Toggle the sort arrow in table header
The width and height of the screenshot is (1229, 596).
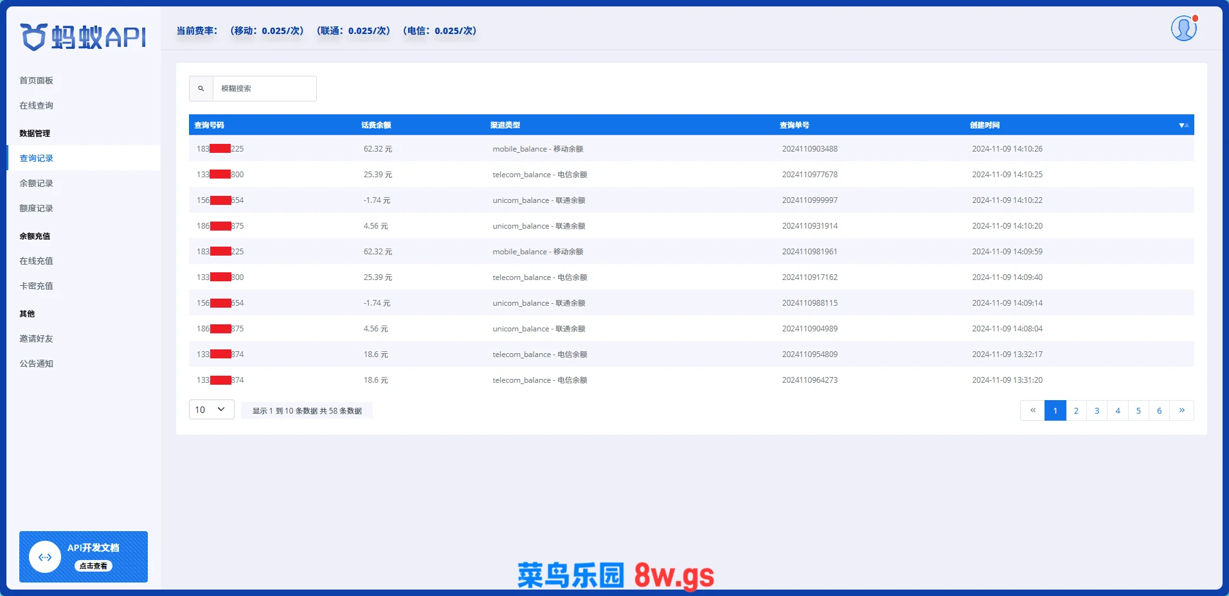[1183, 125]
